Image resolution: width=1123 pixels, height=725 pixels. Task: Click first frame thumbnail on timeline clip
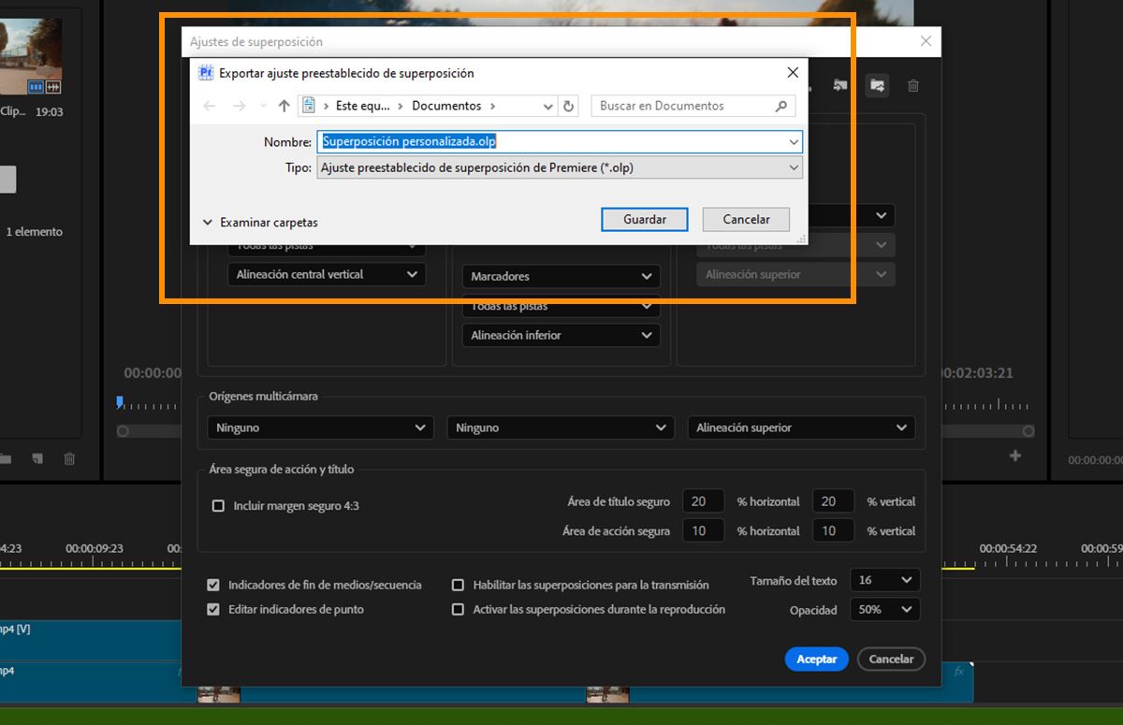tap(219, 693)
